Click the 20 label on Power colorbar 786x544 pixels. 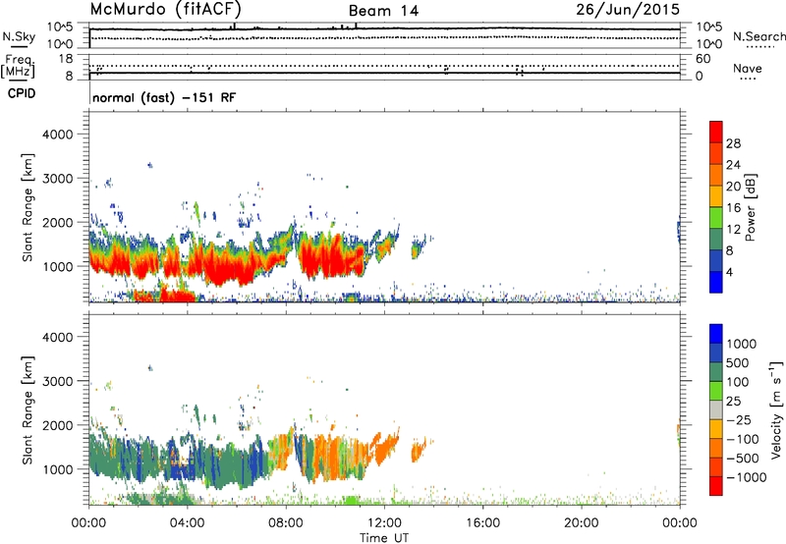click(733, 187)
